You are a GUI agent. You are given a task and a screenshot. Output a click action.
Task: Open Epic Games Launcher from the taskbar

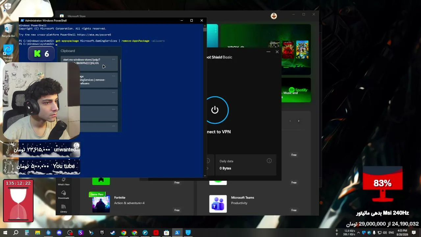click(x=102, y=233)
